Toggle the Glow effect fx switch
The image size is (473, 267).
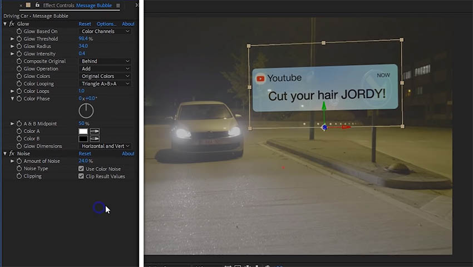click(12, 24)
